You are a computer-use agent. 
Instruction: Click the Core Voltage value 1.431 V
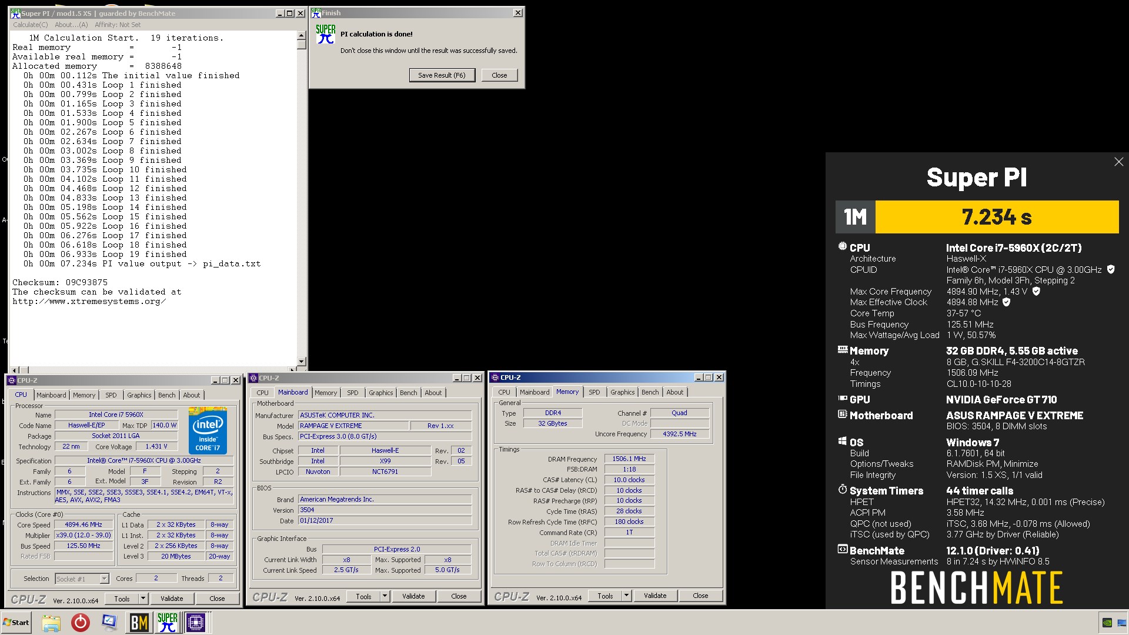[x=156, y=446]
